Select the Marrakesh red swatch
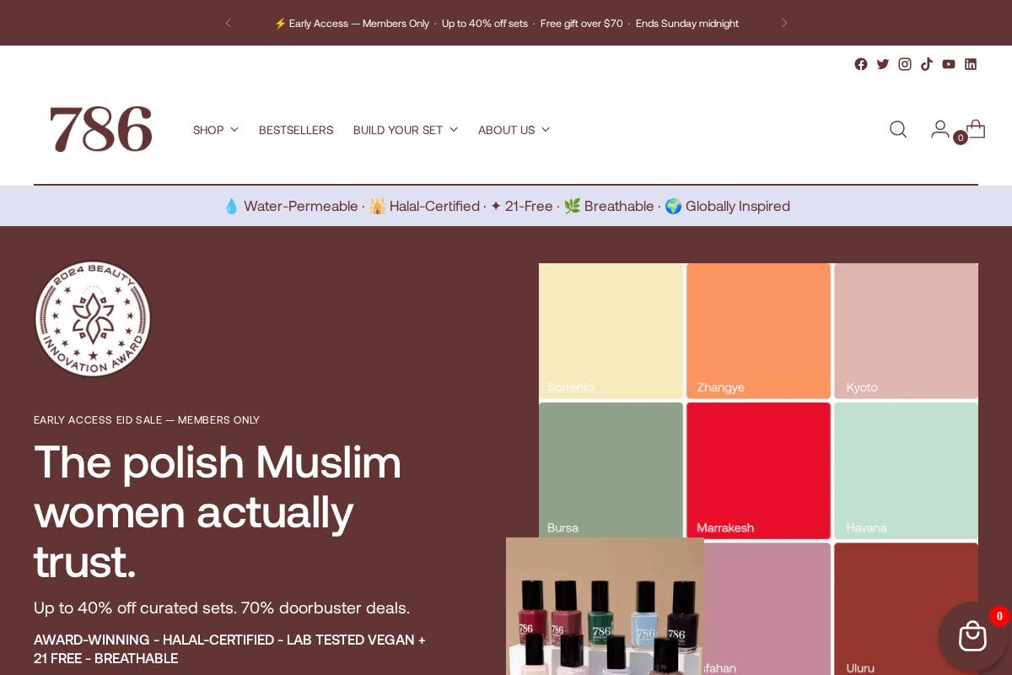The height and width of the screenshot is (675, 1012). 758,471
